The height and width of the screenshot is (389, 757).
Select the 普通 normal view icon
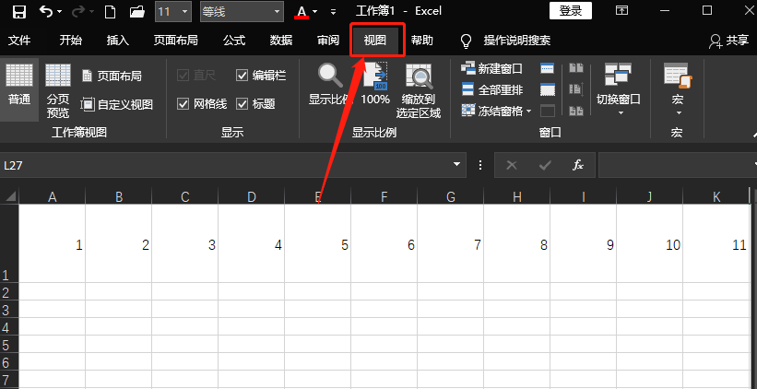click(19, 85)
